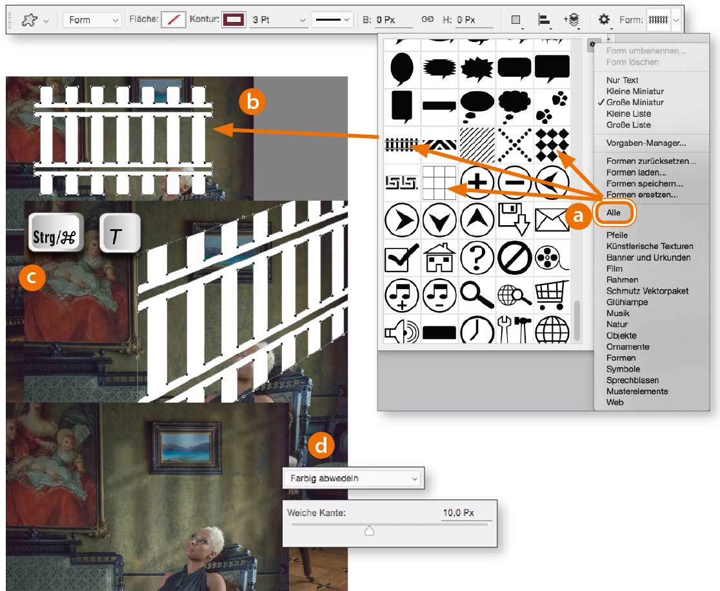Select the chevron stripe pattern shape
720x591 pixels.
click(x=439, y=145)
